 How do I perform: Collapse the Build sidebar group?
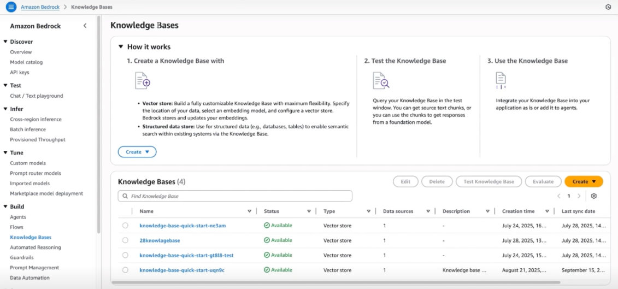click(x=5, y=206)
